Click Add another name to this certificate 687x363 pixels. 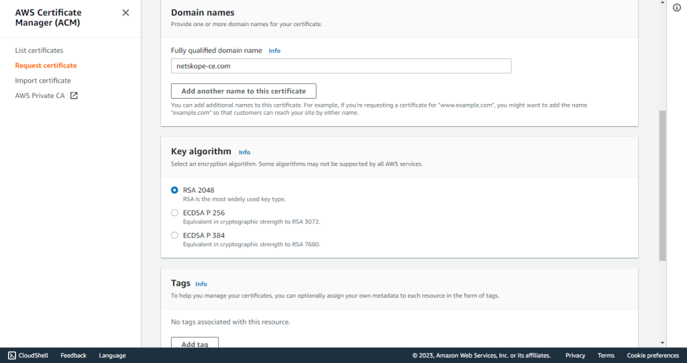244,91
